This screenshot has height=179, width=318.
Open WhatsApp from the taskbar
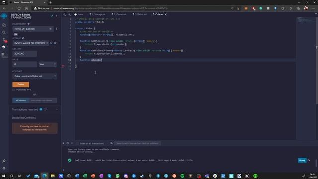click(117, 176)
